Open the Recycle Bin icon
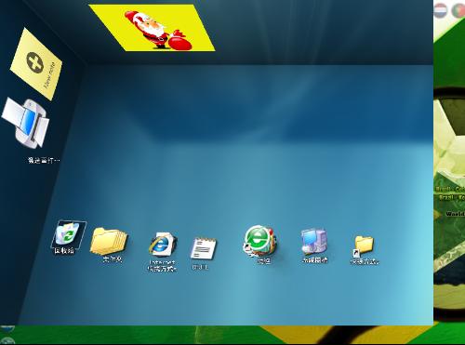Image resolution: width=465 pixels, height=345 pixels. (x=68, y=233)
